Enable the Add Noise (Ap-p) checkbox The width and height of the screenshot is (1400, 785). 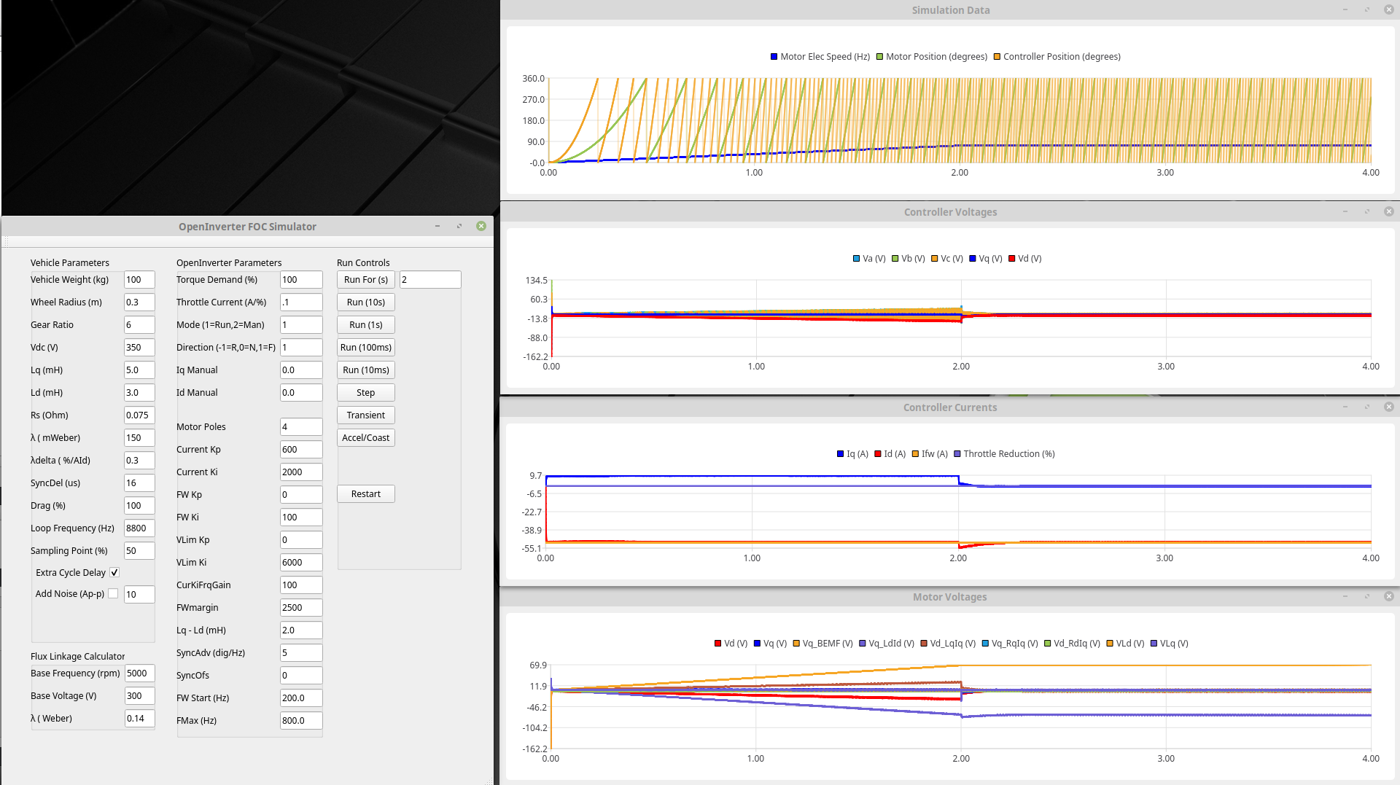click(113, 594)
